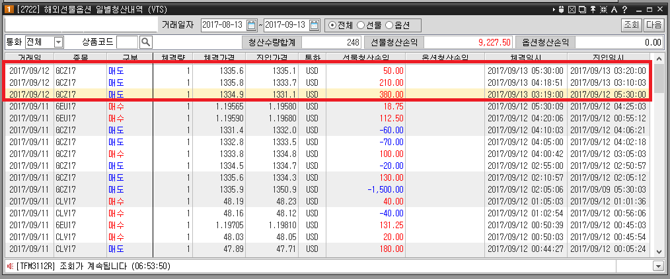Select the highlighted 380.00 profit row
The width and height of the screenshot is (670, 279).
click(330, 94)
